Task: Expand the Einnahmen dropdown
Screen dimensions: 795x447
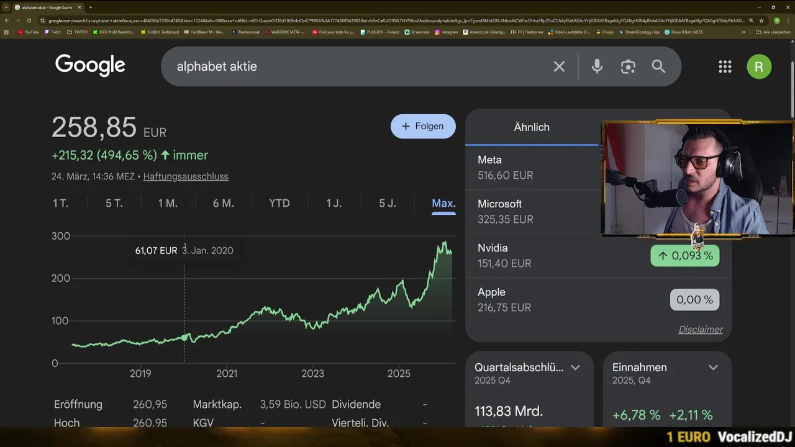Action: (x=713, y=368)
